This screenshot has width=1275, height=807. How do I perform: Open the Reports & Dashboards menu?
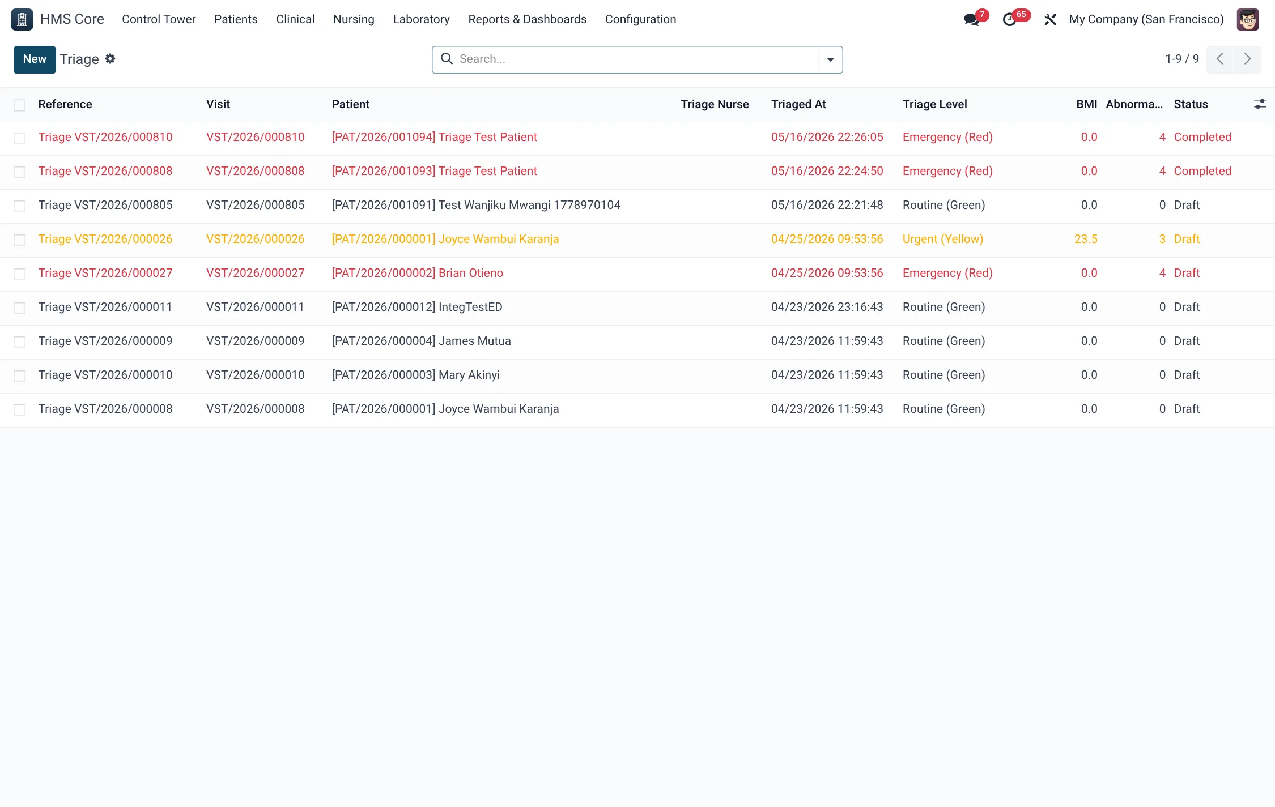[527, 19]
